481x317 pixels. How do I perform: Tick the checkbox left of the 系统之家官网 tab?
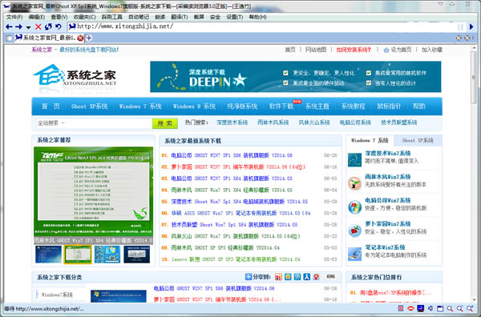(x=9, y=38)
